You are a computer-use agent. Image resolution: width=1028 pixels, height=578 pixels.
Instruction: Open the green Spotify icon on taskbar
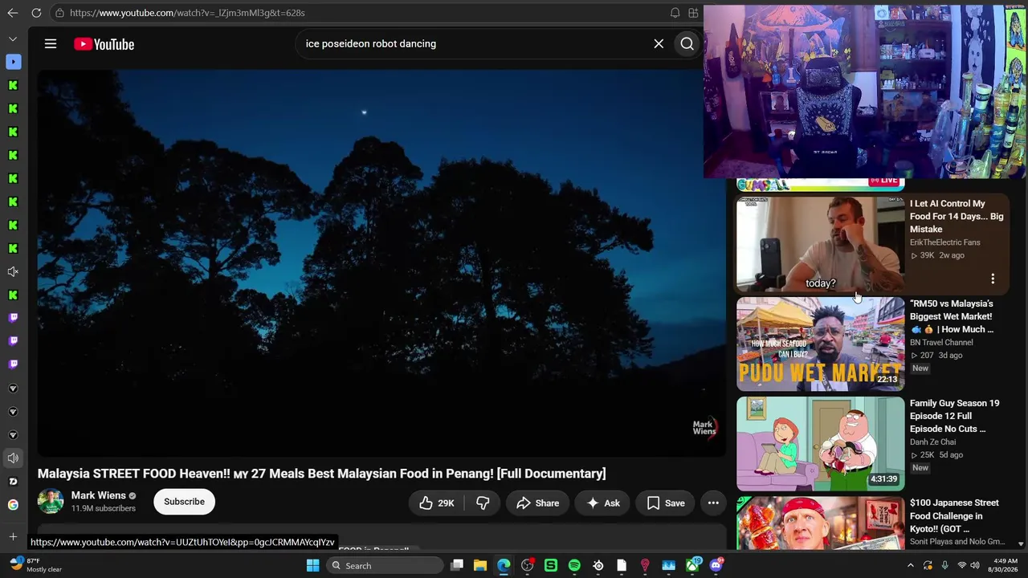574,566
